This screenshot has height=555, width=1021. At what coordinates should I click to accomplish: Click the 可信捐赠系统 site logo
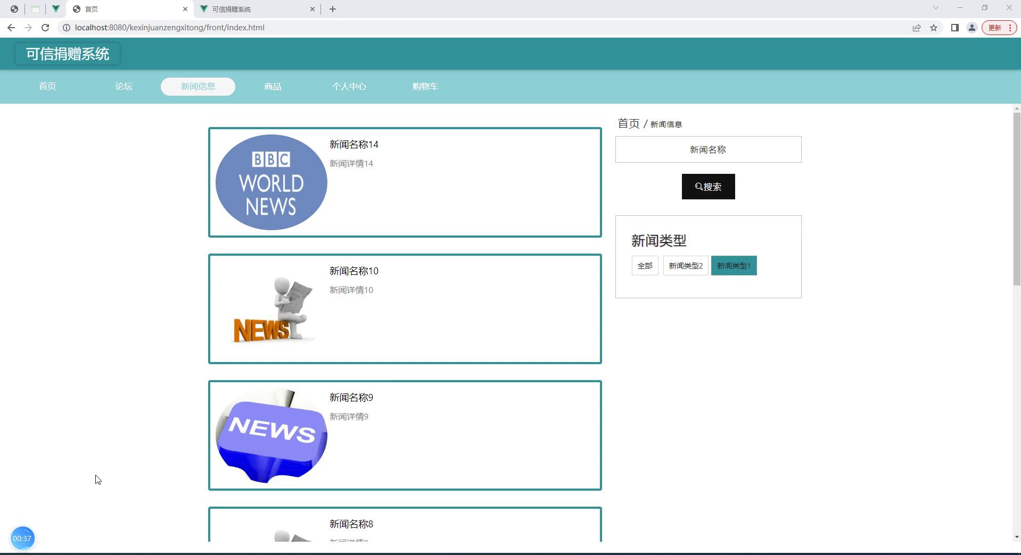pos(68,54)
